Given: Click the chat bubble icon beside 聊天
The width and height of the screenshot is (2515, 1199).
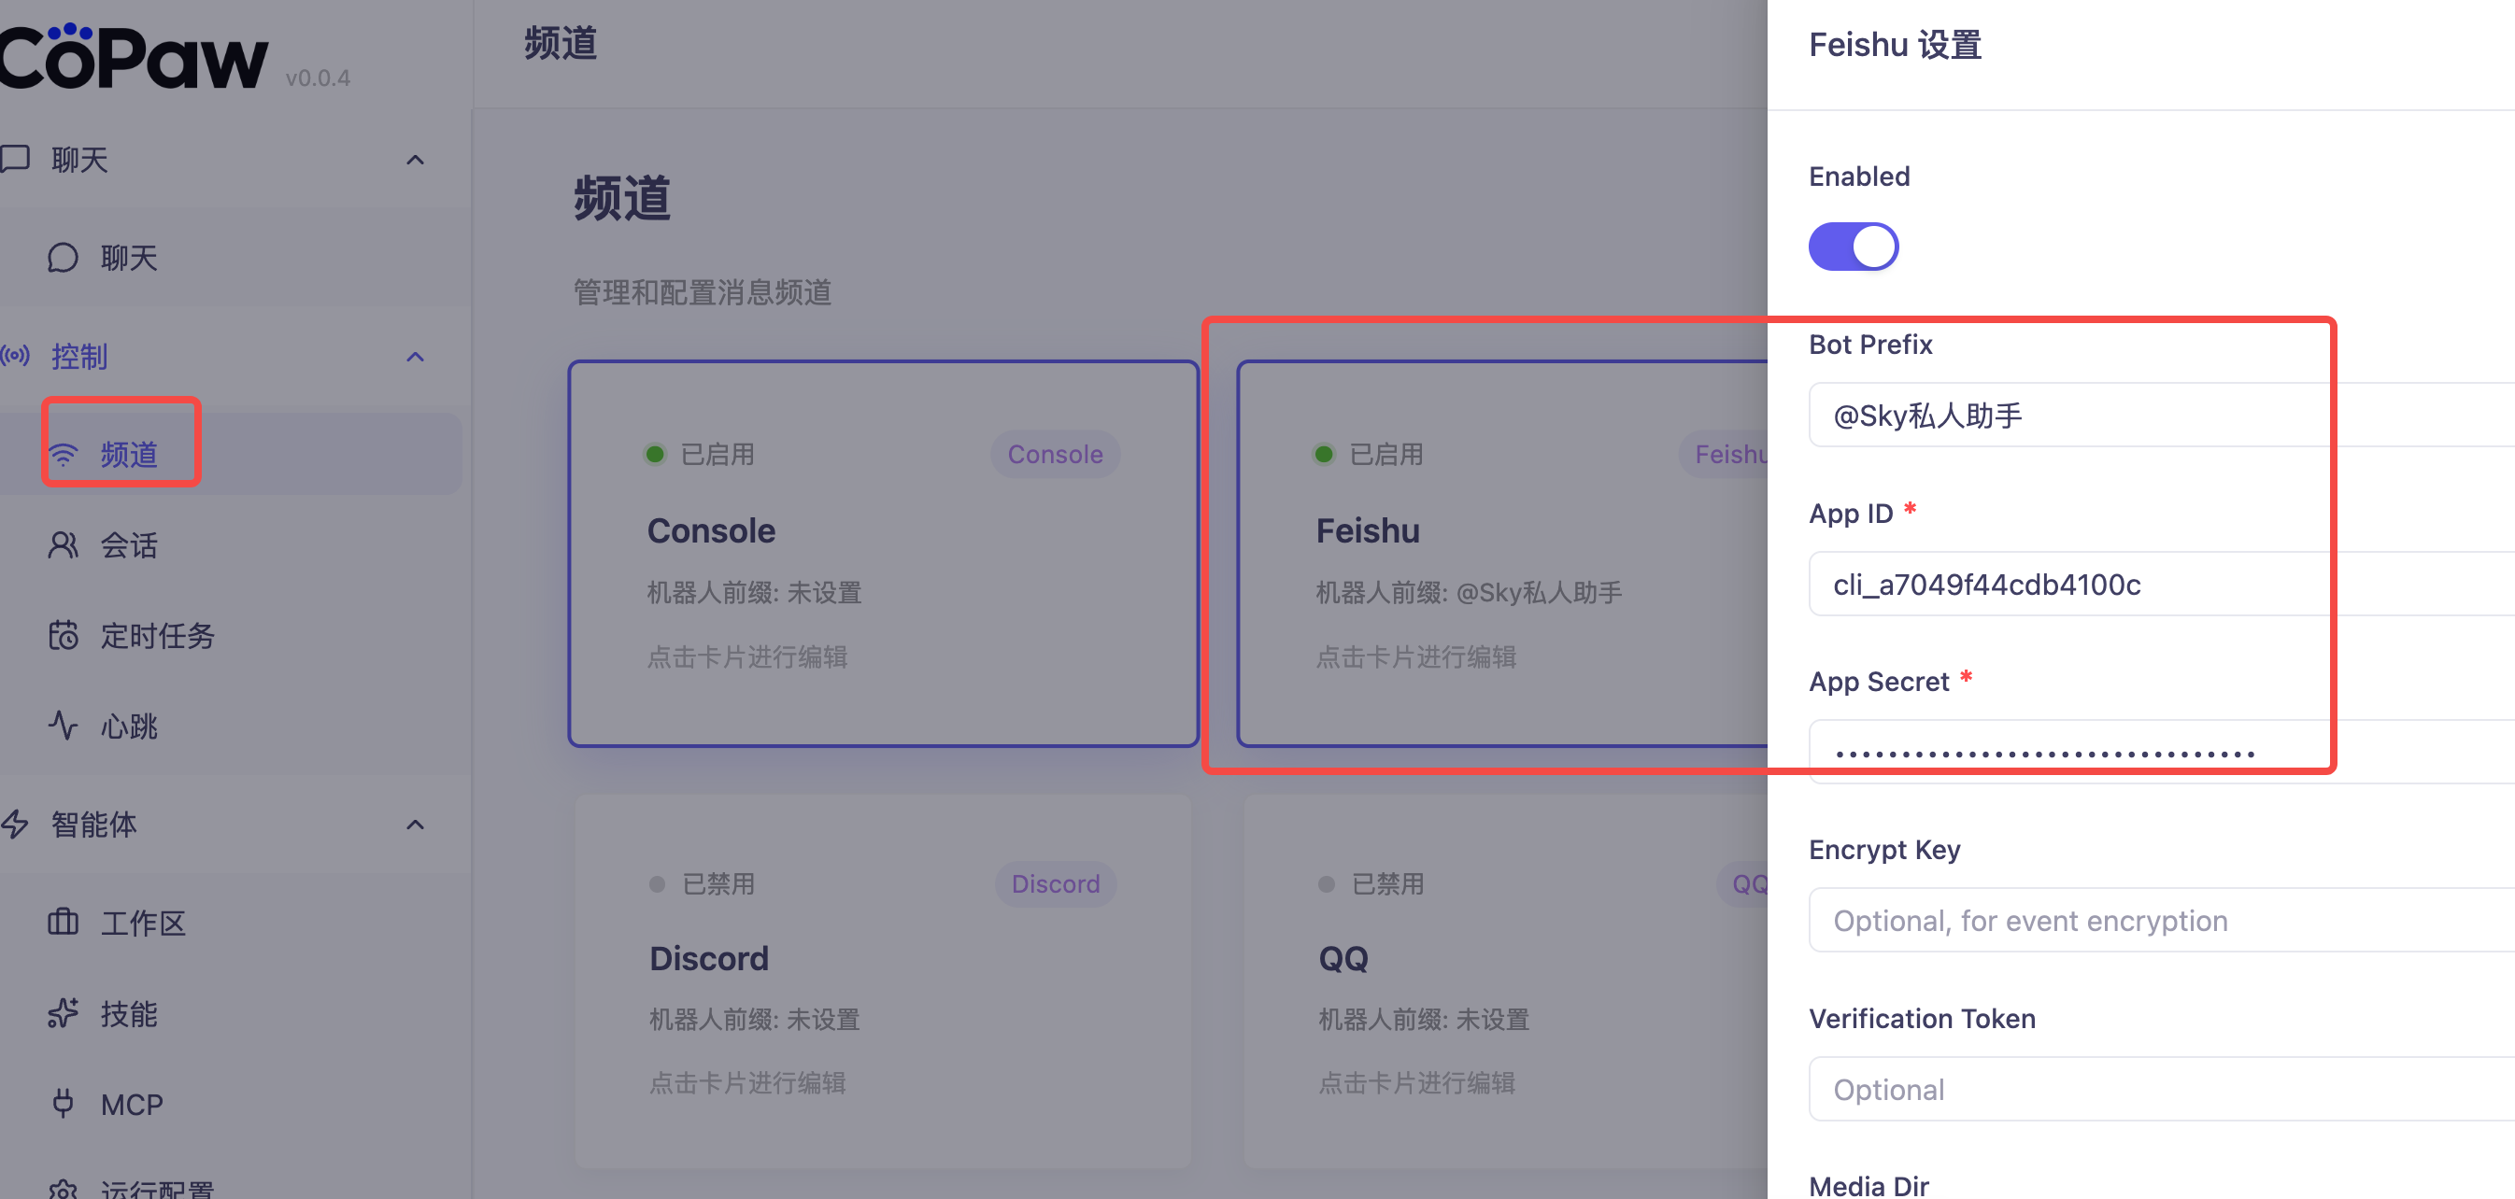Looking at the screenshot, I should (x=63, y=258).
